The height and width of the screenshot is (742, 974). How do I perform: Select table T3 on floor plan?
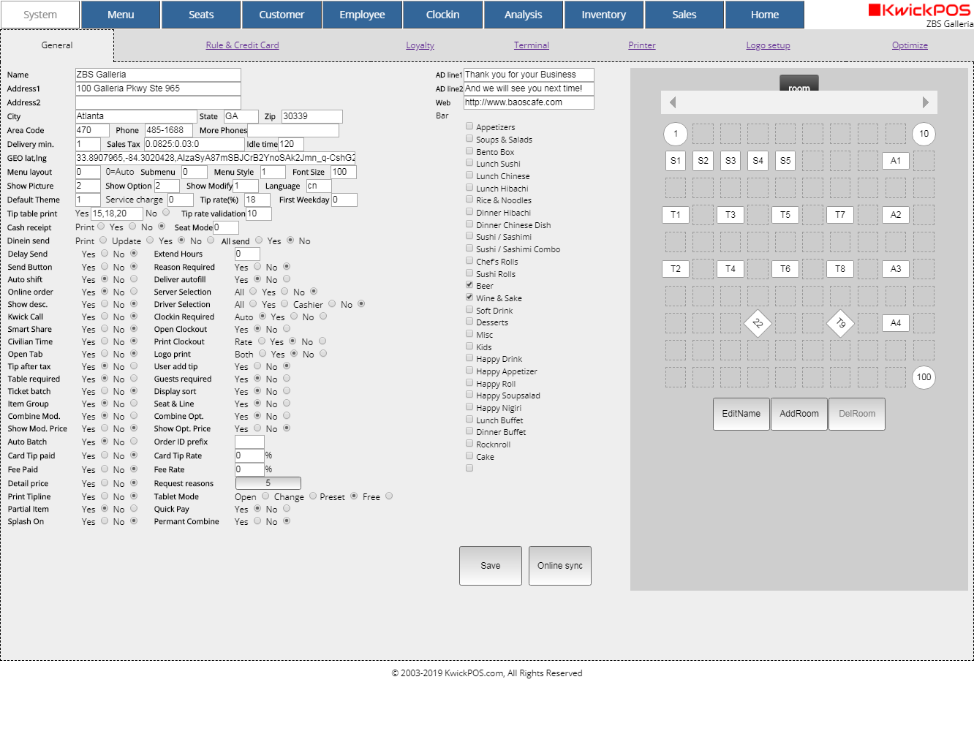(x=730, y=215)
